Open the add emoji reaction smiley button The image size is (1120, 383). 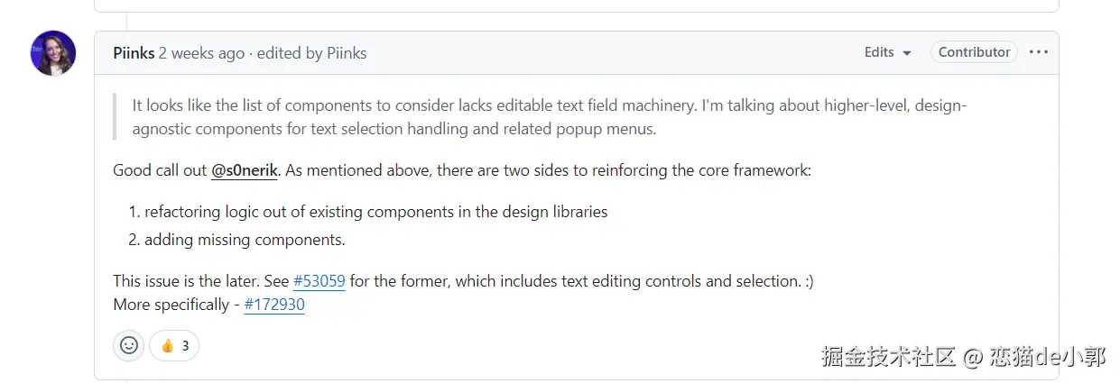[x=129, y=345]
